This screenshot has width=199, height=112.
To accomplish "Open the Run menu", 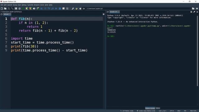I will click(x=20, y=5).
